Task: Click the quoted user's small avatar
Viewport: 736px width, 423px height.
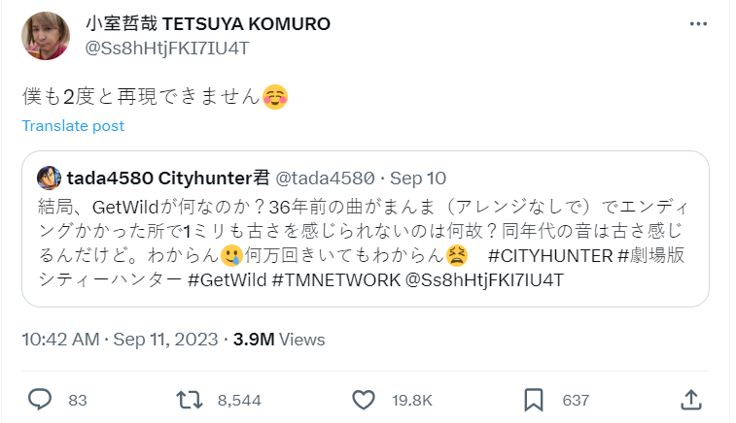Action: 48,177
